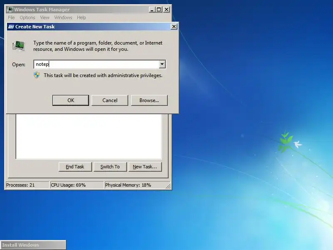Close the Create New Task dialog with X

coord(174,27)
